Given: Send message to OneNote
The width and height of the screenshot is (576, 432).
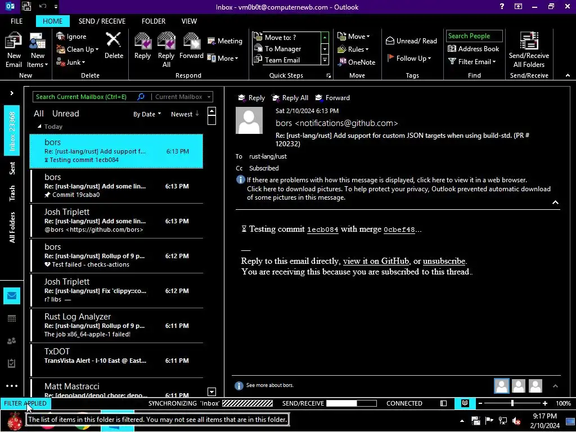Looking at the screenshot, I should [356, 62].
